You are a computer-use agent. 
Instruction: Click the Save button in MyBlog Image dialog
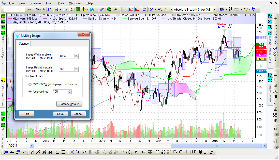(61, 114)
